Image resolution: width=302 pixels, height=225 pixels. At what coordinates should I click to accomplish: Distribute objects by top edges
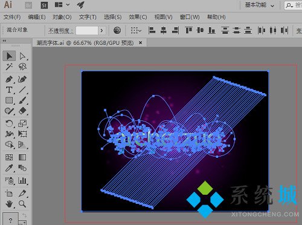pyautogui.click(x=225, y=30)
